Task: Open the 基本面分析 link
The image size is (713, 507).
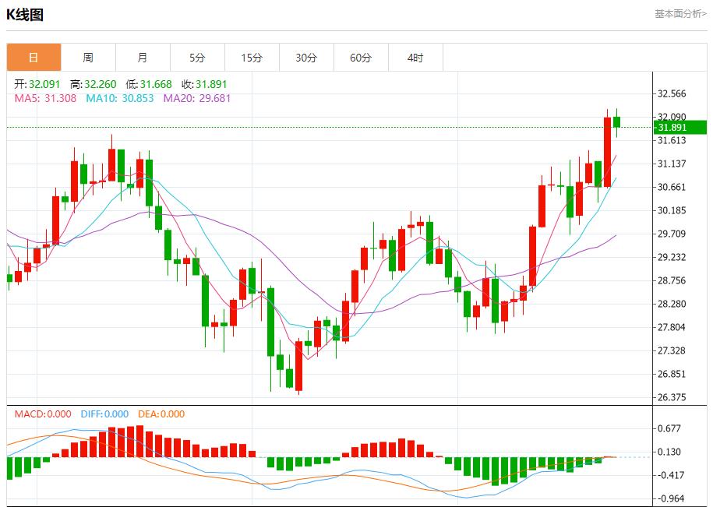Action: (679, 14)
